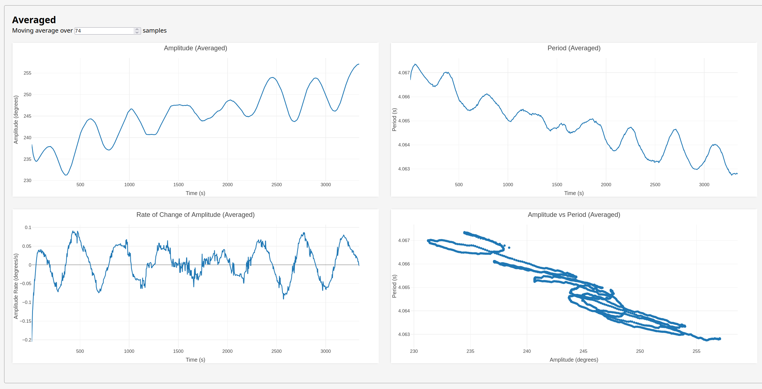
Task: Click the 4.067 tick on Period chart y-axis
Action: coord(404,73)
